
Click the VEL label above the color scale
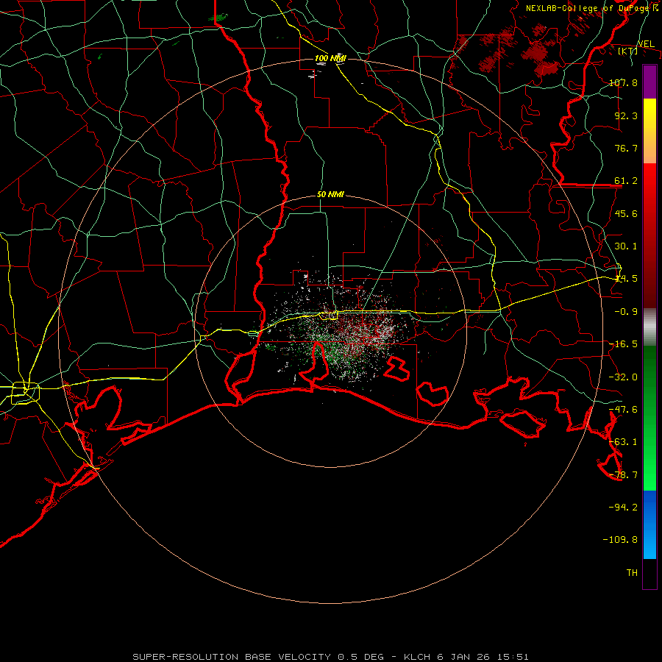coord(646,44)
